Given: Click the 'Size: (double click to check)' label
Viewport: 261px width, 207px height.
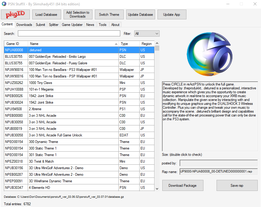Looking at the screenshot, I should tap(182, 155).
